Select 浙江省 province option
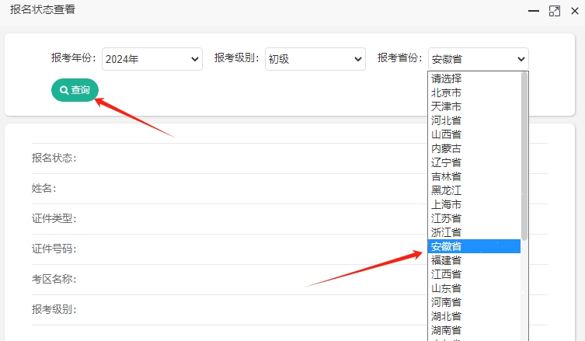Screen dimensions: 585x341 tap(447, 232)
